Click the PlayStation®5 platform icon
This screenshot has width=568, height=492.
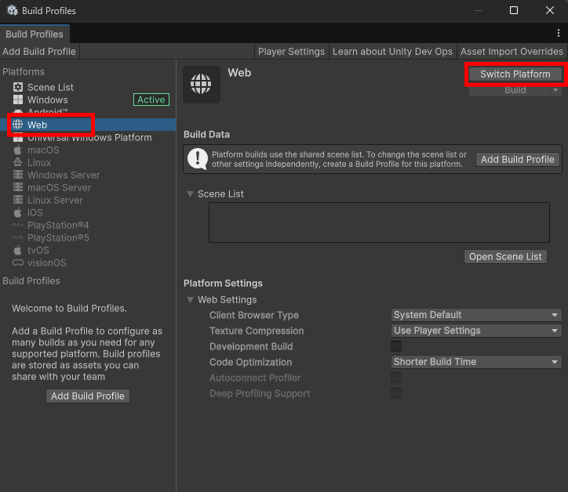18,238
